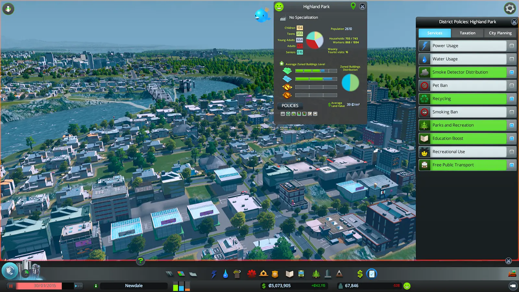Open the advisor question mark
The height and width of the screenshot is (292, 519).
[140, 260]
